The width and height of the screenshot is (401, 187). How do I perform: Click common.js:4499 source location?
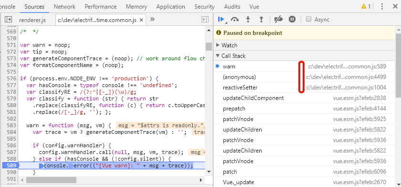click(x=346, y=77)
